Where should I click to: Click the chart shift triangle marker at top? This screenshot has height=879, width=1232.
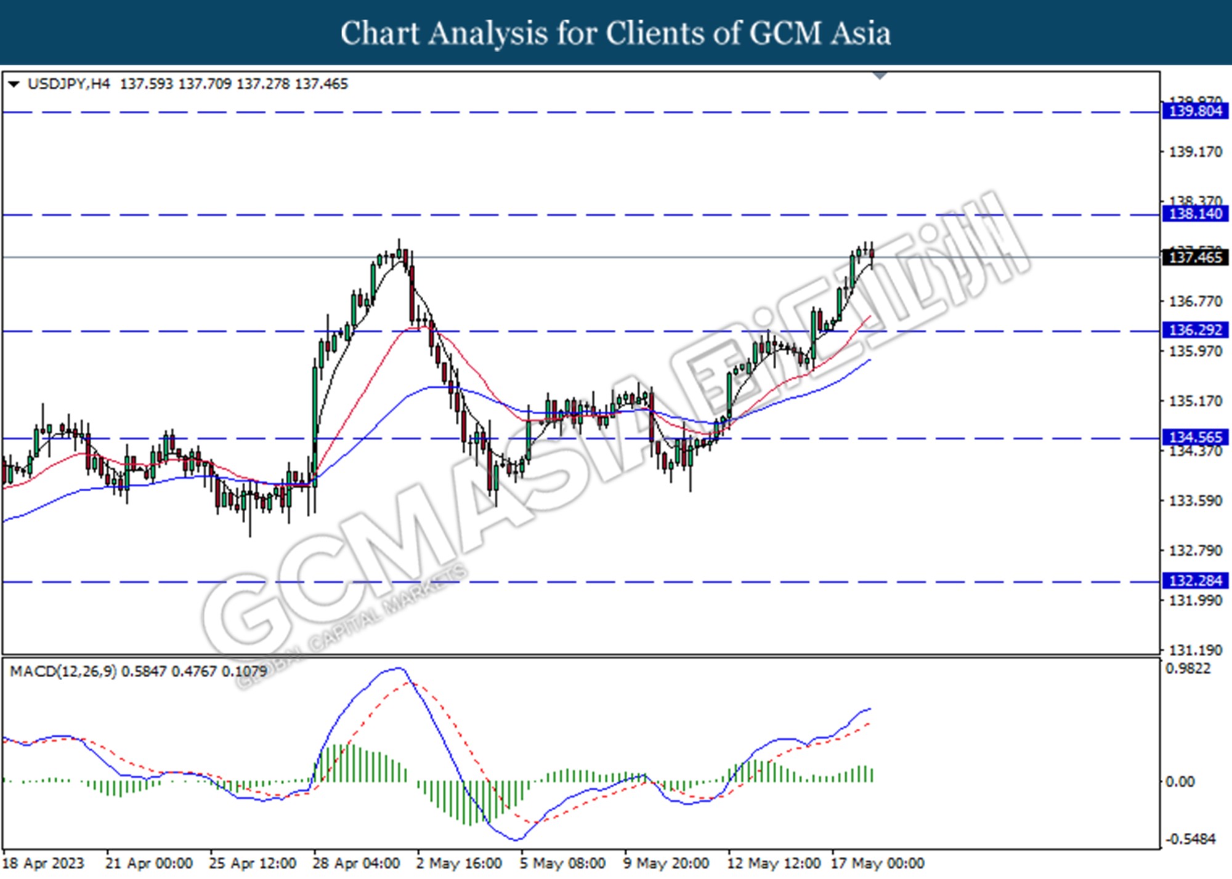point(880,76)
